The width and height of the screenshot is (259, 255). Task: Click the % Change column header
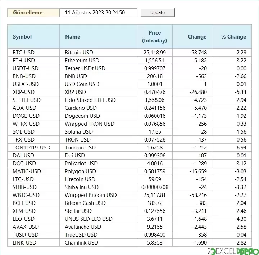233,37
